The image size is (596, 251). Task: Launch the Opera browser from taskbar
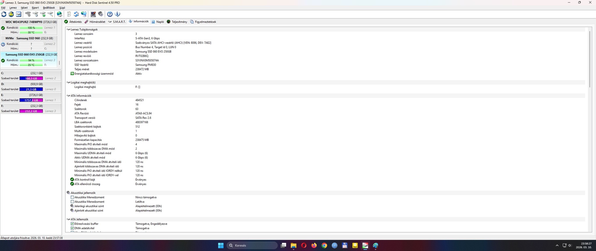coord(304,245)
